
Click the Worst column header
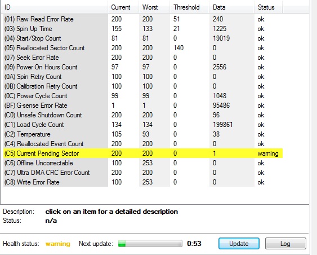[154, 7]
